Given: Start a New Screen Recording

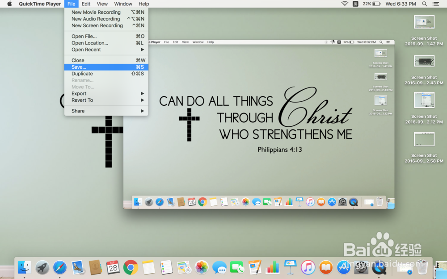Looking at the screenshot, I should coord(106,25).
